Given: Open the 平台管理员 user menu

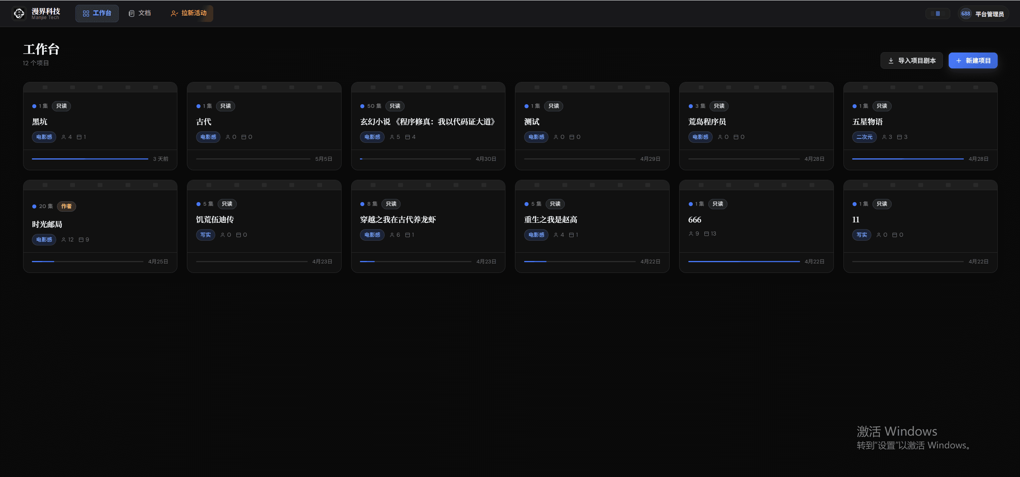Looking at the screenshot, I should [x=983, y=14].
